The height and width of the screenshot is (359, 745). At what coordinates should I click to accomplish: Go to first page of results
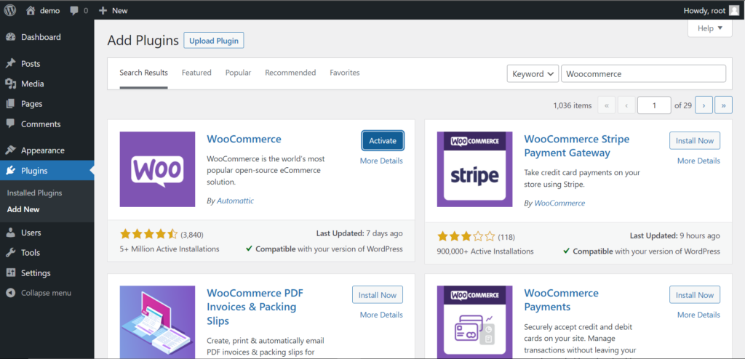(607, 105)
